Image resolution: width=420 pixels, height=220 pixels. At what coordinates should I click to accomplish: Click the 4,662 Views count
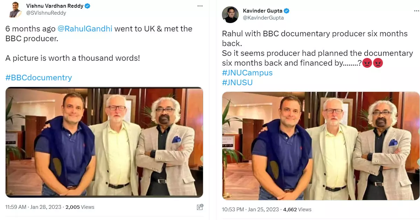tap(297, 210)
